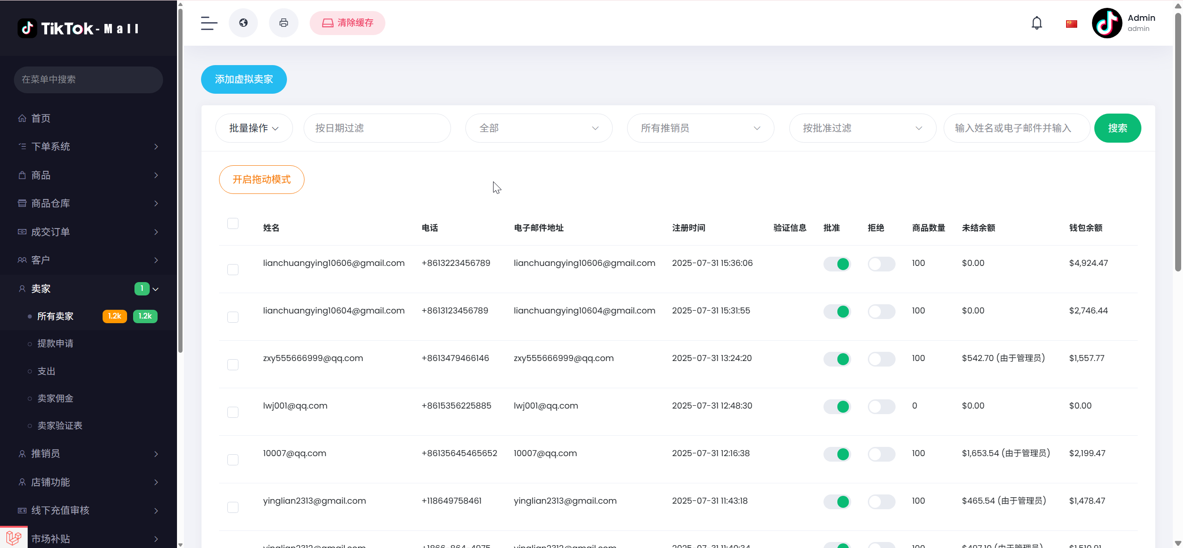
Task: Check the zxy555666999@qq.com row checkbox
Action: coord(233,365)
